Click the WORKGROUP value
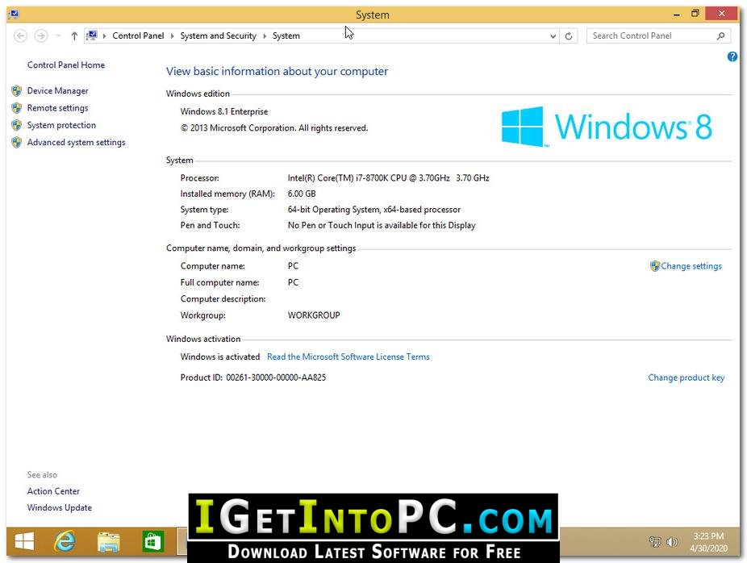747x563 pixels. [314, 315]
